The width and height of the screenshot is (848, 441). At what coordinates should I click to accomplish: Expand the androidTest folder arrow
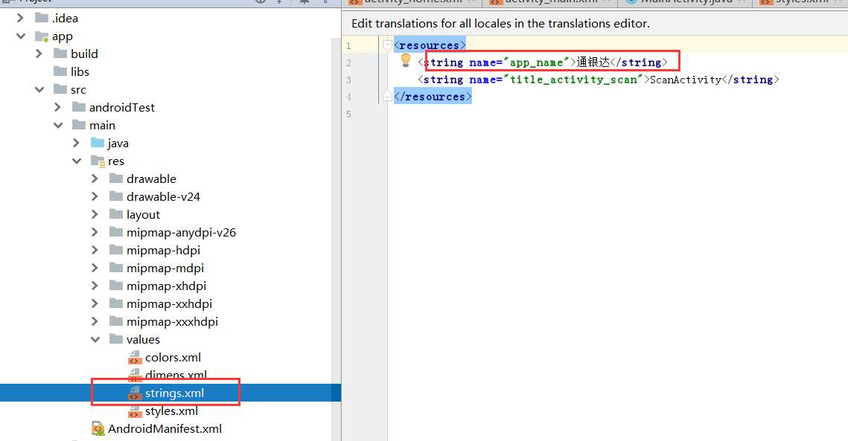58,107
